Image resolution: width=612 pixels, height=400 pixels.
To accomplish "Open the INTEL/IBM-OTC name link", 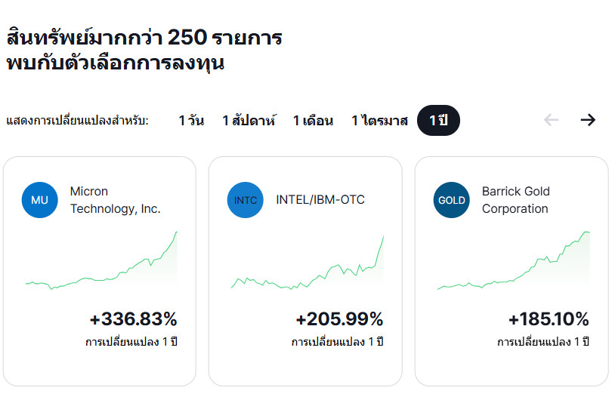I will coord(320,200).
